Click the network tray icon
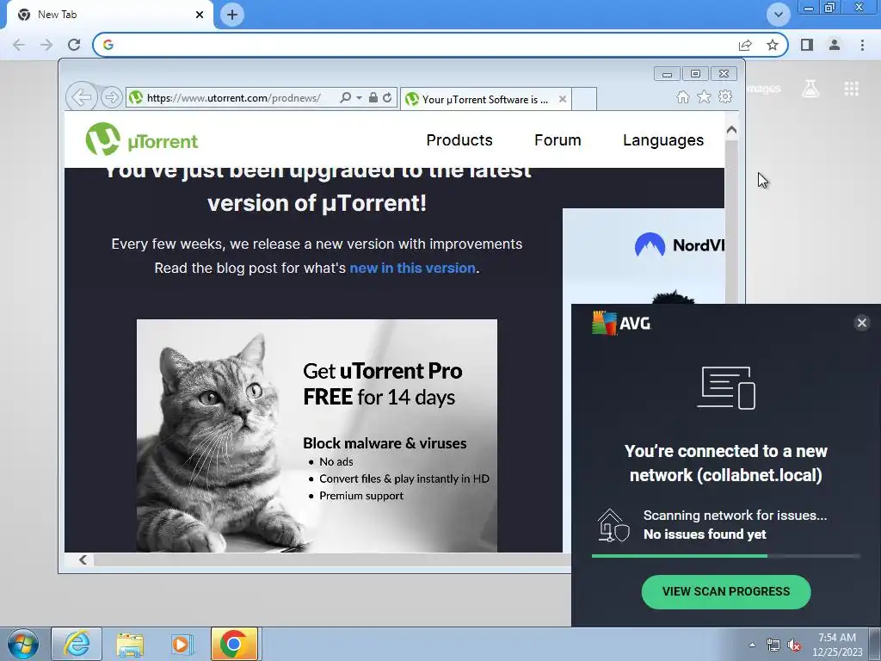Screen dimensions: 881x661 pos(773,646)
